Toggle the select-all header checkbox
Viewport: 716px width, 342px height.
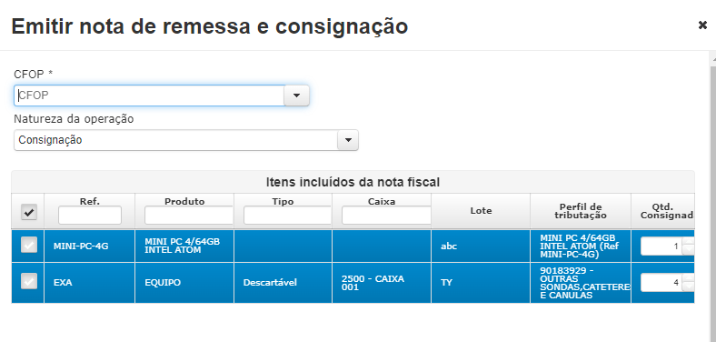click(x=29, y=212)
